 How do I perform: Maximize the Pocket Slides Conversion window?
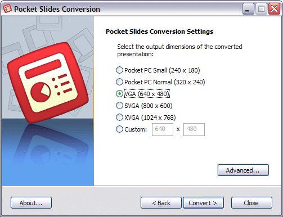(261, 9)
